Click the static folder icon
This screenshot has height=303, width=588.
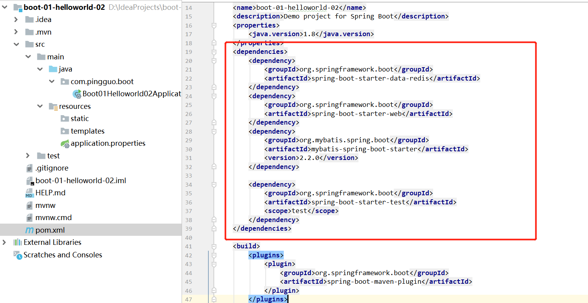coord(65,118)
